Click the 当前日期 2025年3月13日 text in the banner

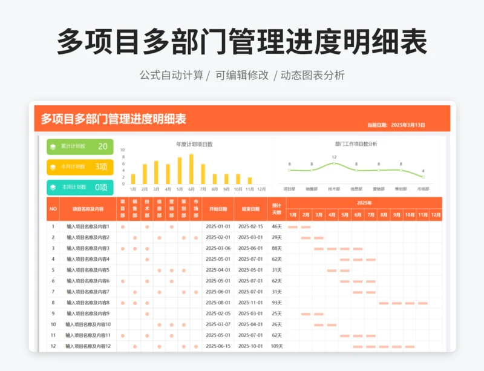click(396, 125)
